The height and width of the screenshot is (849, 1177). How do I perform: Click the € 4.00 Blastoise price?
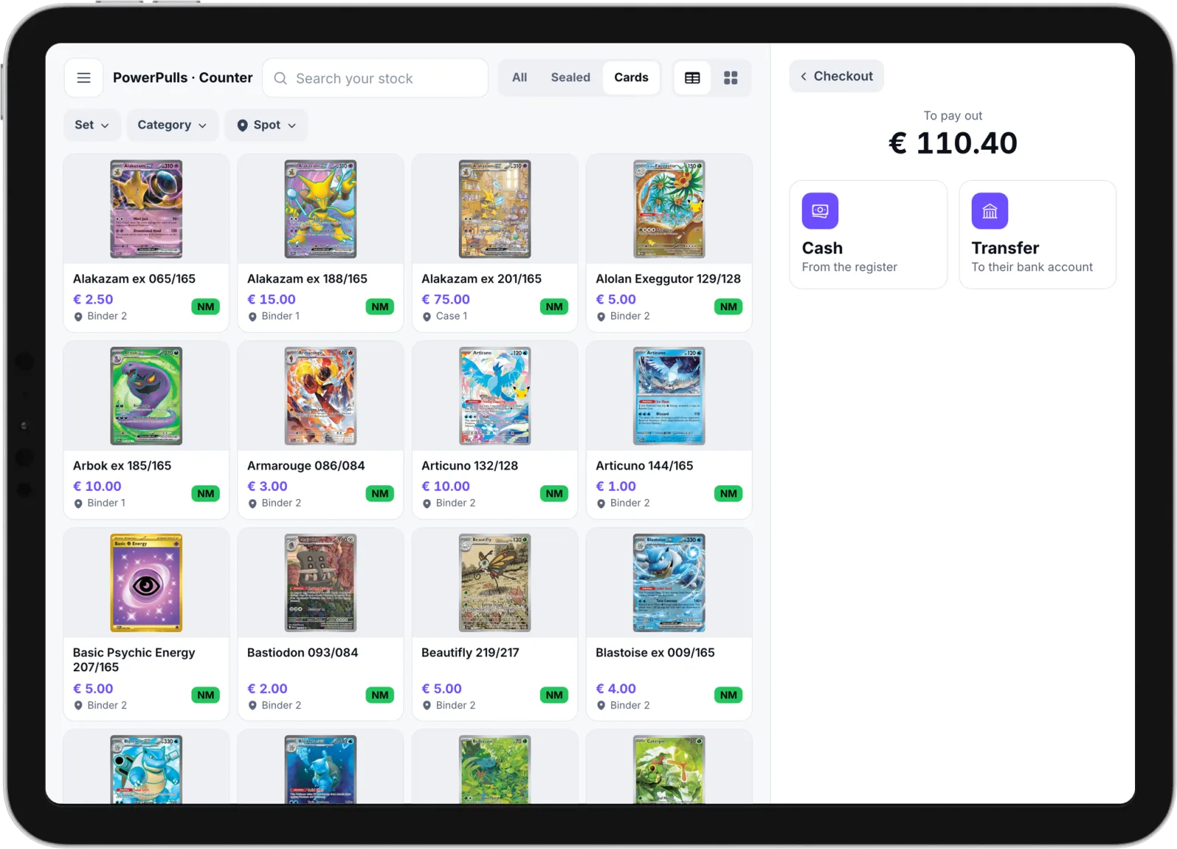pyautogui.click(x=616, y=689)
